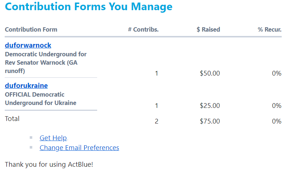The image size is (282, 170).
Task: Open the duforukraine contribution form link
Action: click(x=26, y=86)
